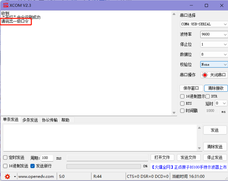
Task: Click the scroll-down arrow in the send box
Action: coord(199,148)
